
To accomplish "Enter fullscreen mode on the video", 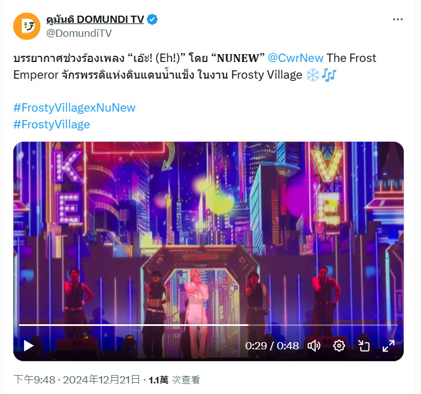I will (x=389, y=345).
